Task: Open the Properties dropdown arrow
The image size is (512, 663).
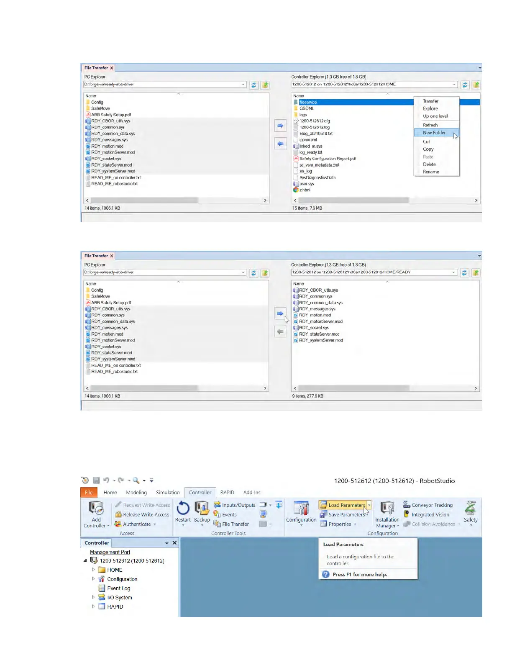Action: pyautogui.click(x=355, y=524)
